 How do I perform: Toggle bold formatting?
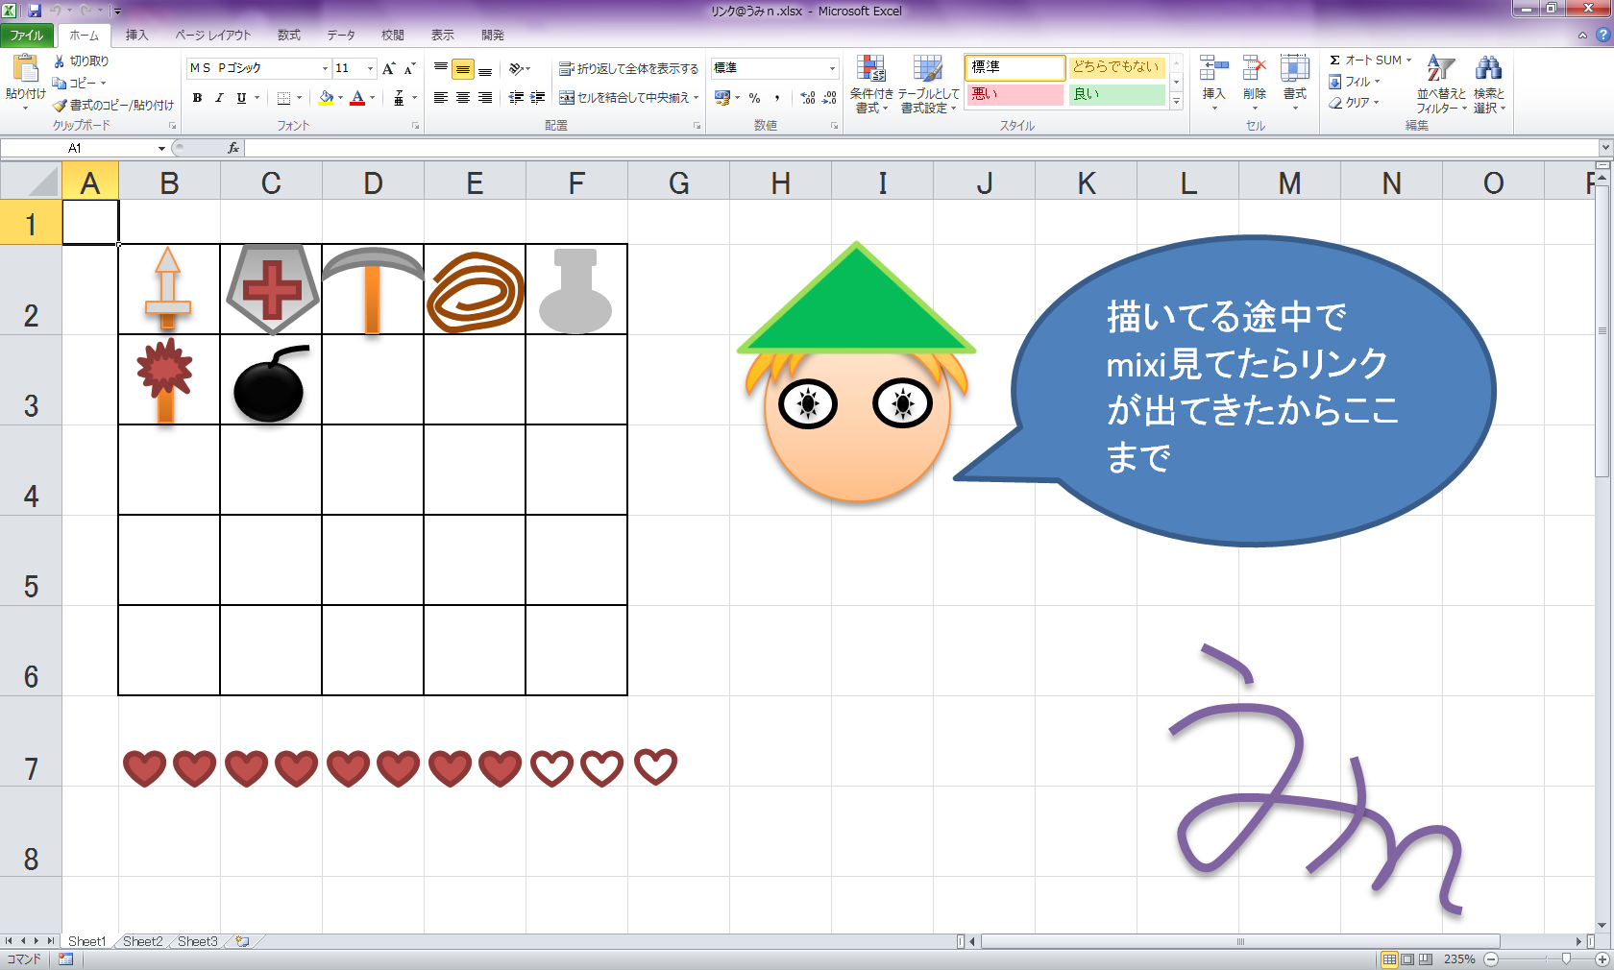(197, 97)
